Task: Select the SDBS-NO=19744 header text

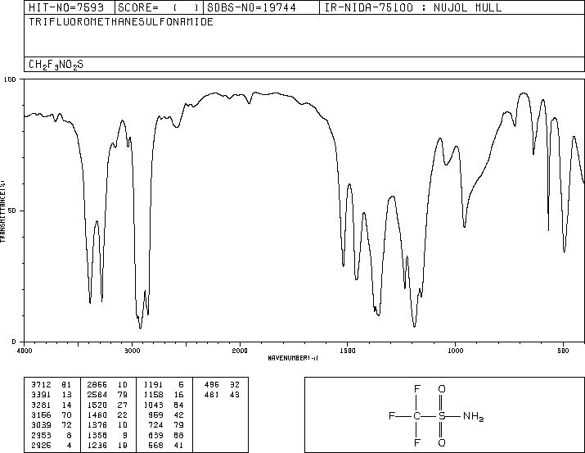Action: click(251, 7)
